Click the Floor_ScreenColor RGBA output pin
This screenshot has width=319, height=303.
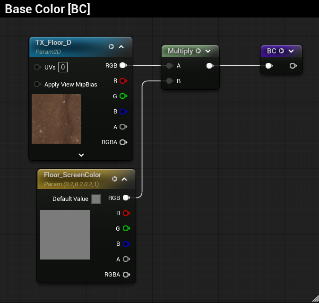[x=126, y=275]
